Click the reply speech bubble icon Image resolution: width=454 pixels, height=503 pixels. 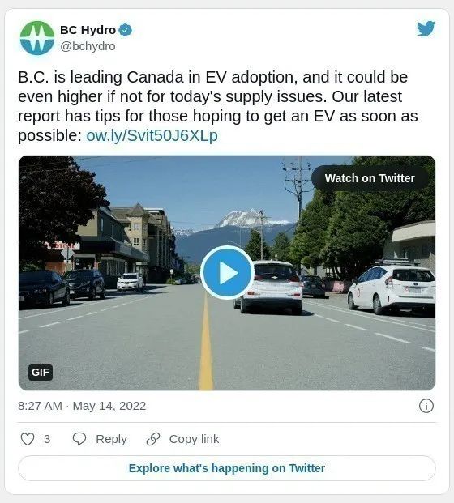(x=79, y=439)
